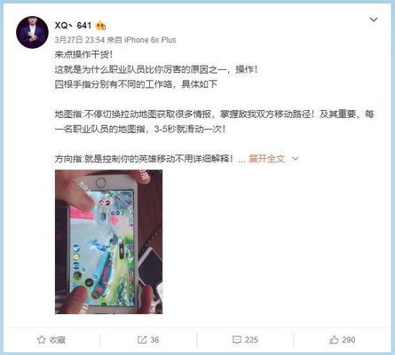The width and height of the screenshot is (395, 355).
Task: Open the post timestamp 3月27日 23:54
Action: [x=80, y=40]
